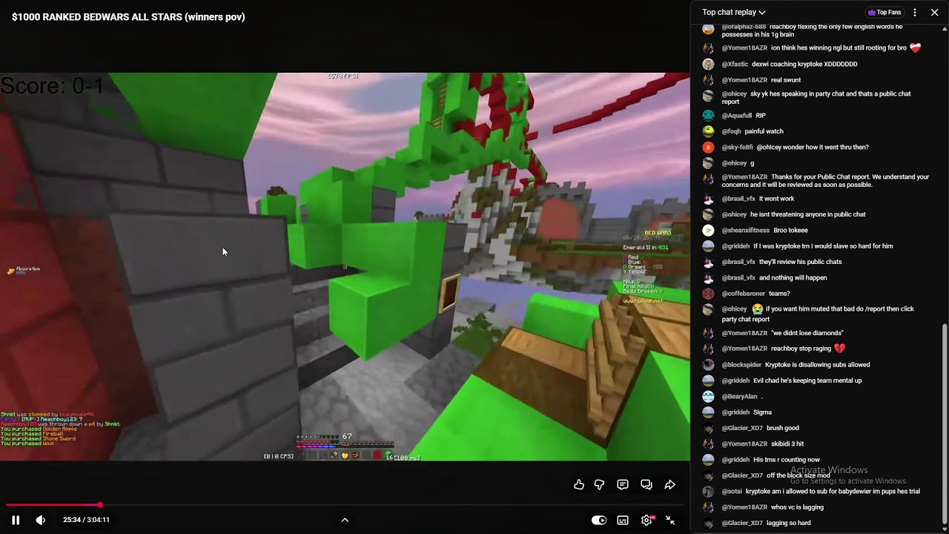Screen dimensions: 949x534
Task: Click the video title $1000 RANKED BEDWARS ALL STARS
Action: coord(128,17)
